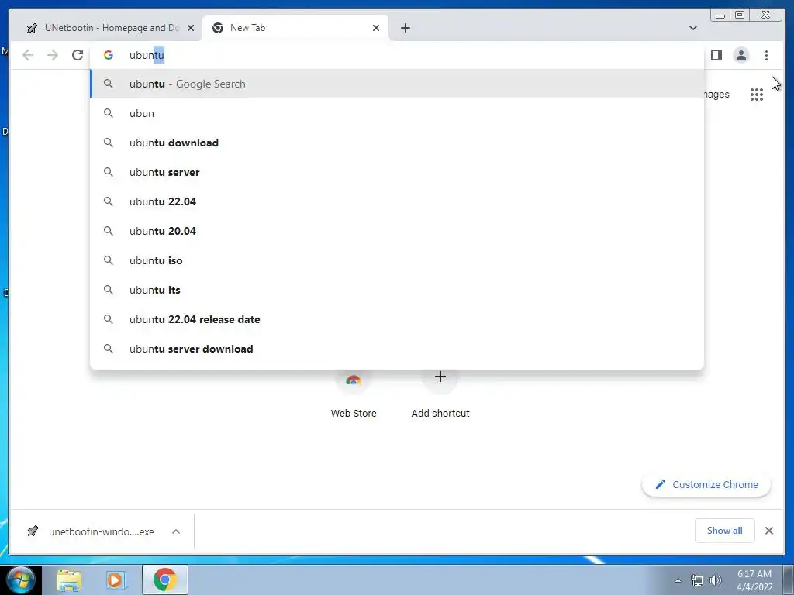794x595 pixels.
Task: Select the New Tab tab
Action: 295,28
